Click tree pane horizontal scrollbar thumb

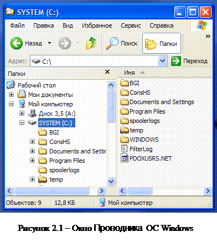tap(51, 191)
